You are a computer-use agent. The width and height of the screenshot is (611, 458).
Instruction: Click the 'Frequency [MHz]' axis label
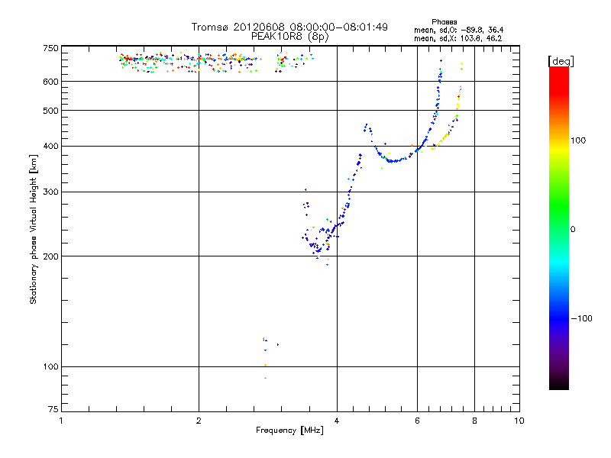[289, 431]
